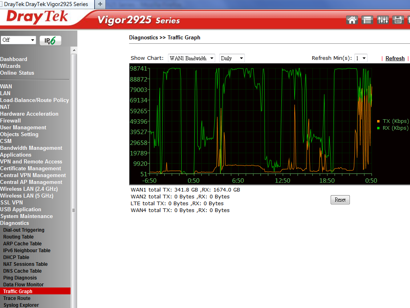The image size is (410, 308).
Task: Open the WAN1 Bandwidth chart dropdown
Action: [192, 58]
